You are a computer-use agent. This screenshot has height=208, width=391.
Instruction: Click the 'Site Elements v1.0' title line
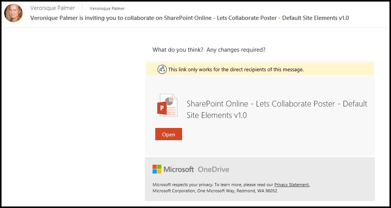coord(217,115)
